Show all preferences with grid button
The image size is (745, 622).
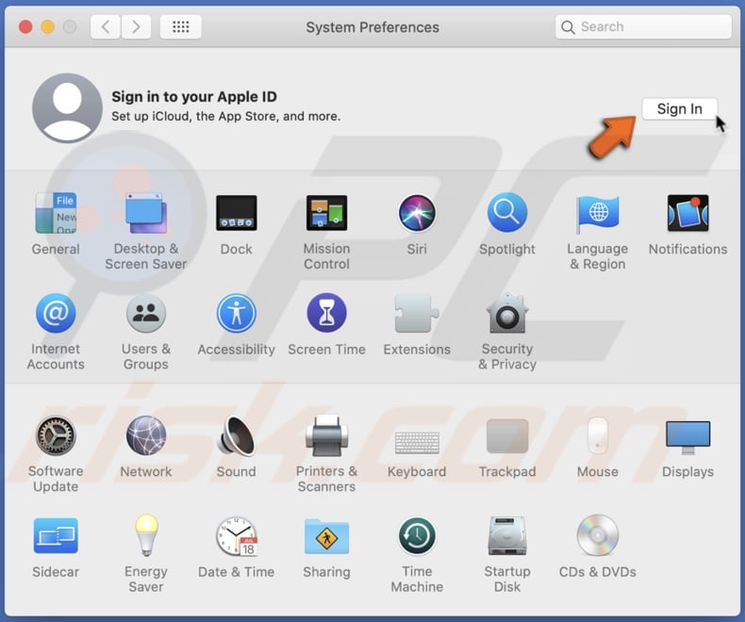click(x=180, y=26)
